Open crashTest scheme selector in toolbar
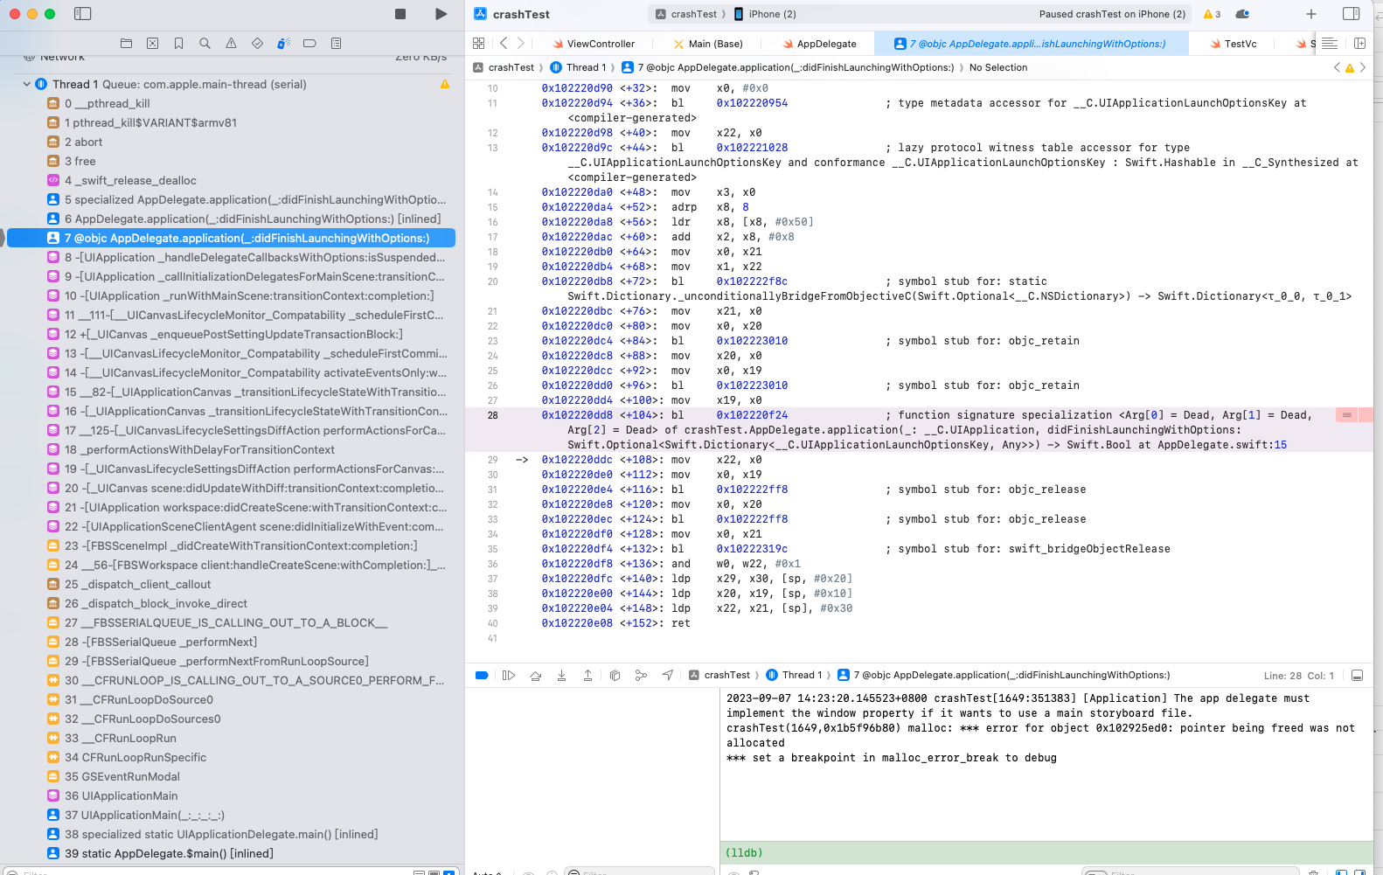This screenshot has width=1383, height=875. click(686, 14)
